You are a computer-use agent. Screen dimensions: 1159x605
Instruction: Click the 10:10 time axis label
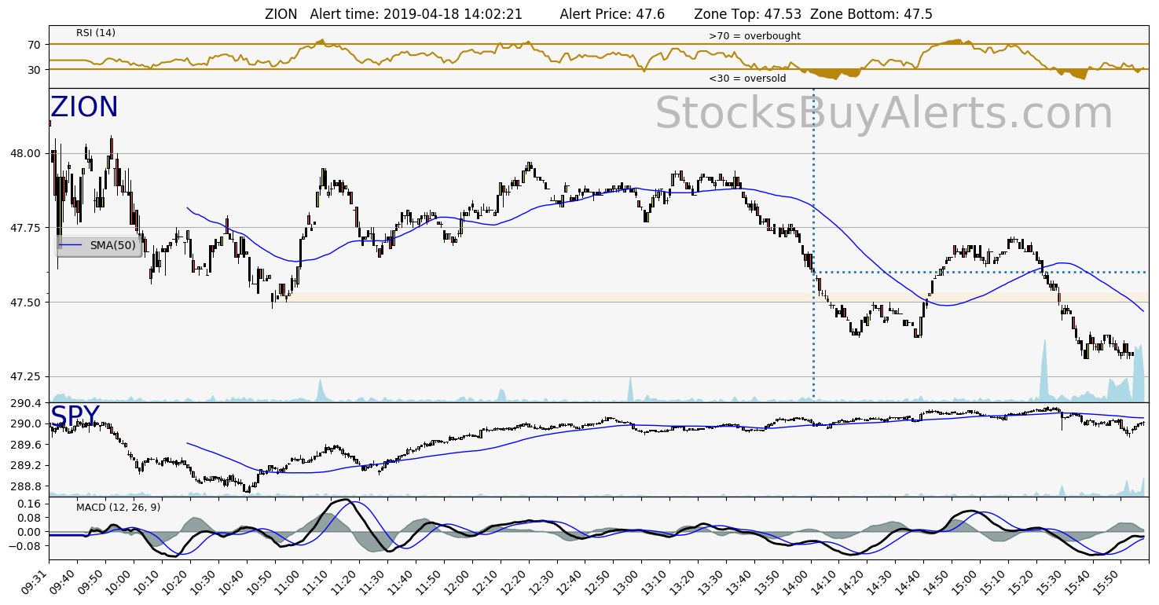[147, 581]
